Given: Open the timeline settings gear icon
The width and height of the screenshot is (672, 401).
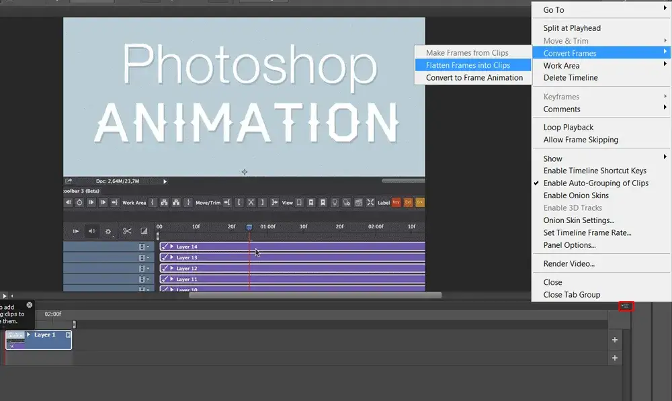Looking at the screenshot, I should coord(108,230).
